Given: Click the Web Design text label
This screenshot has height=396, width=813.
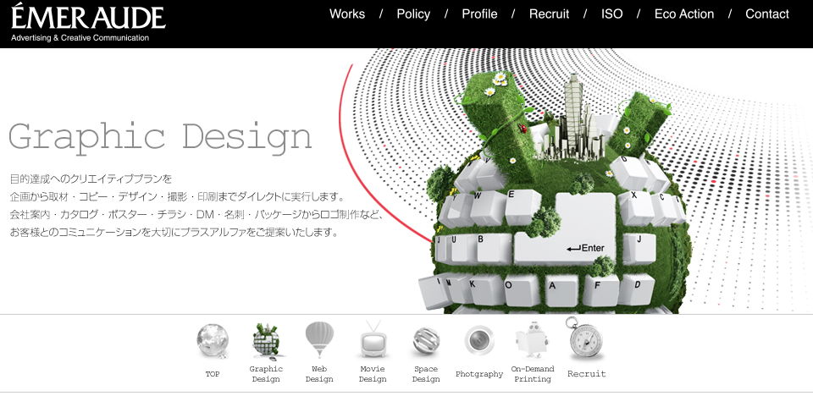Looking at the screenshot, I should click(x=319, y=374).
